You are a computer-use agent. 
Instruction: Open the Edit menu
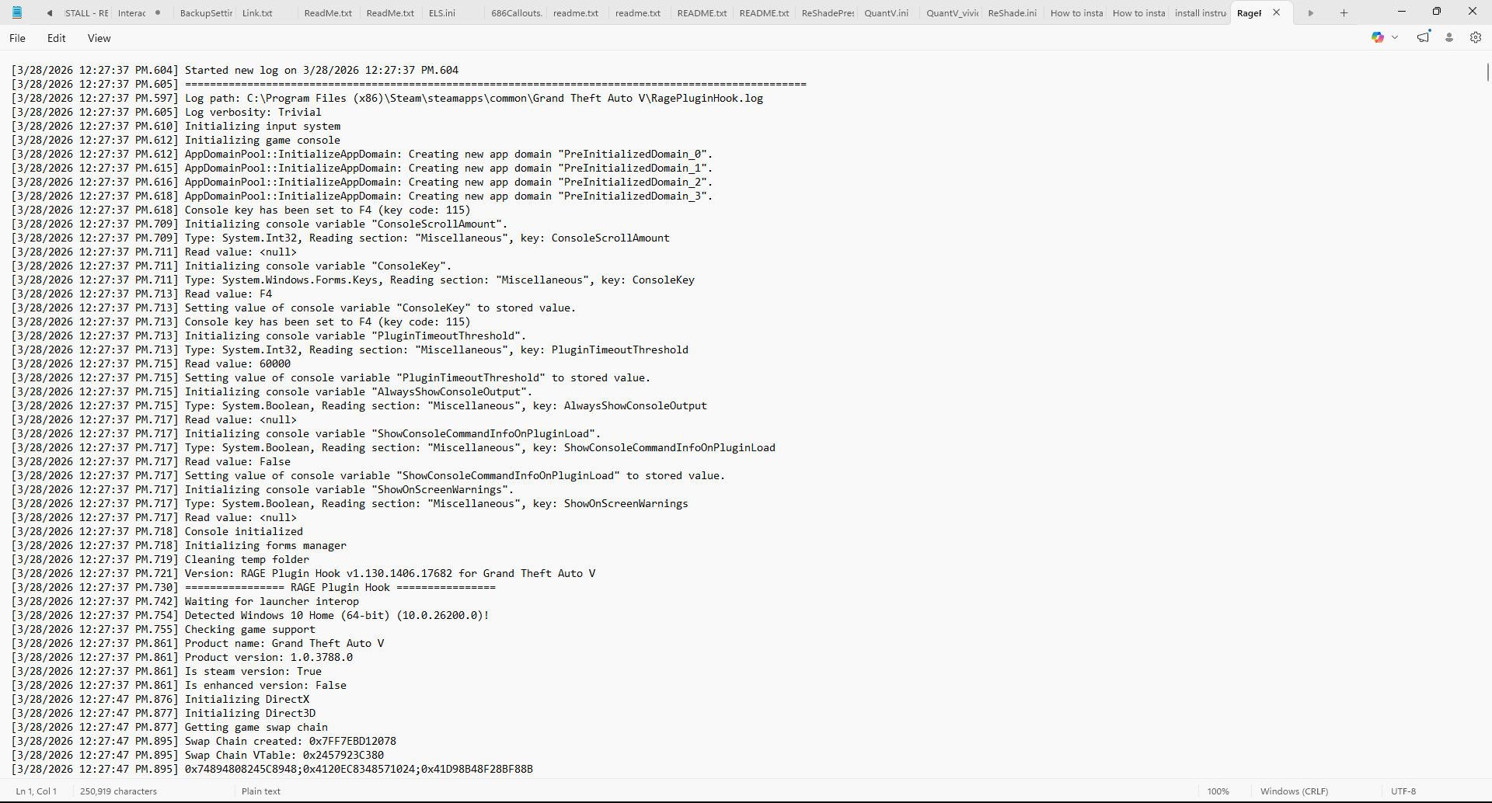(x=57, y=38)
